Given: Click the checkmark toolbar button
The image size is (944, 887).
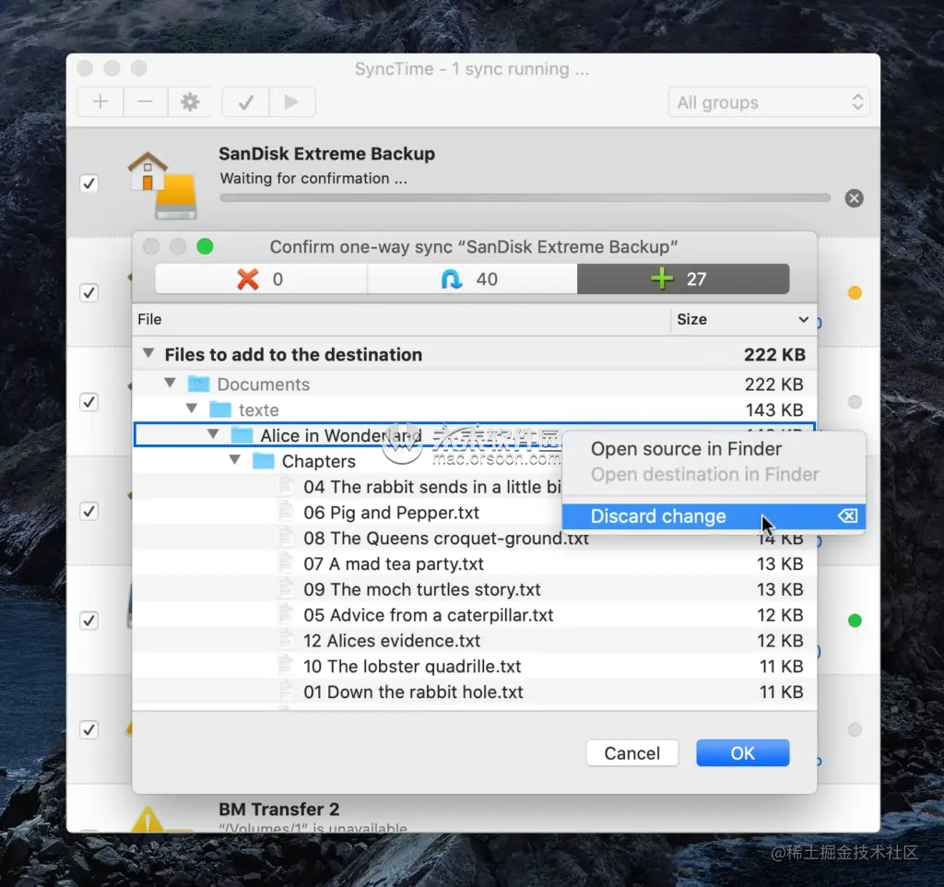Looking at the screenshot, I should 245,101.
